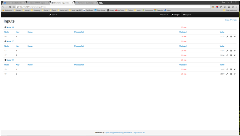Switch to the Hardware Guide tab
The width and height of the screenshot is (240, 136).
(x=86, y=3)
